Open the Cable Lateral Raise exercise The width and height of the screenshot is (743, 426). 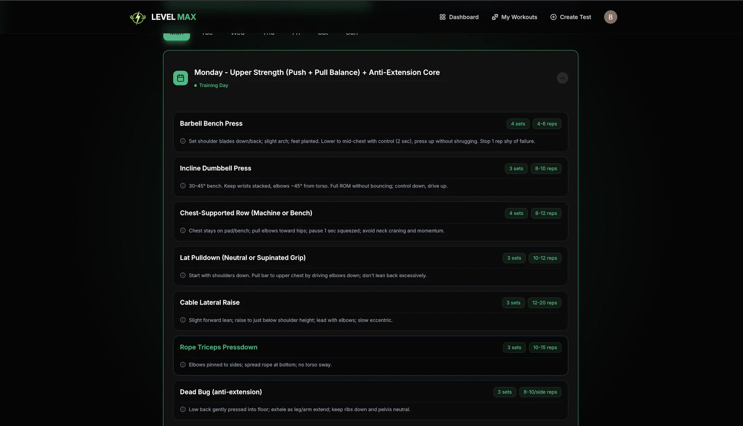point(210,302)
